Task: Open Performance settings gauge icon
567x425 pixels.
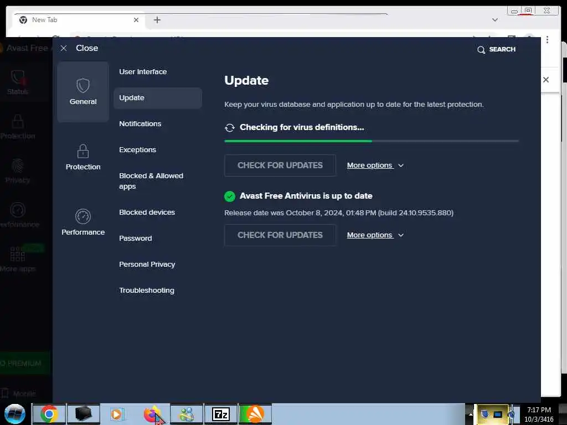Action: pyautogui.click(x=83, y=216)
